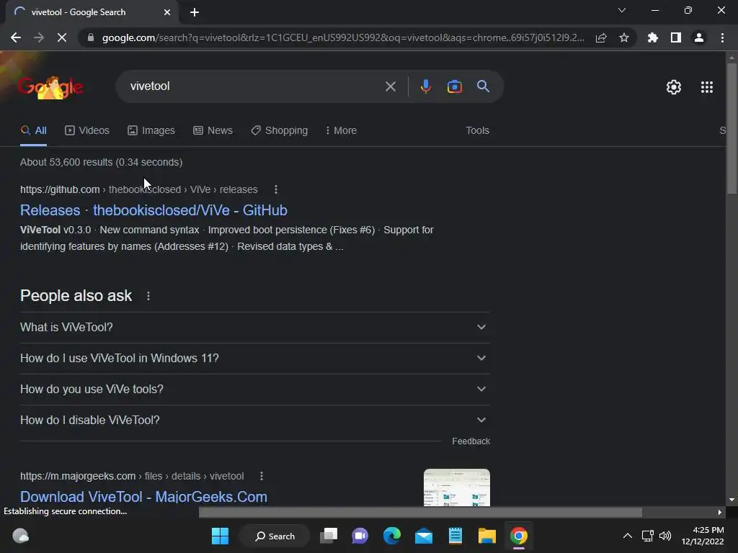Go back to the previous page
This screenshot has width=738, height=553.
point(16,37)
